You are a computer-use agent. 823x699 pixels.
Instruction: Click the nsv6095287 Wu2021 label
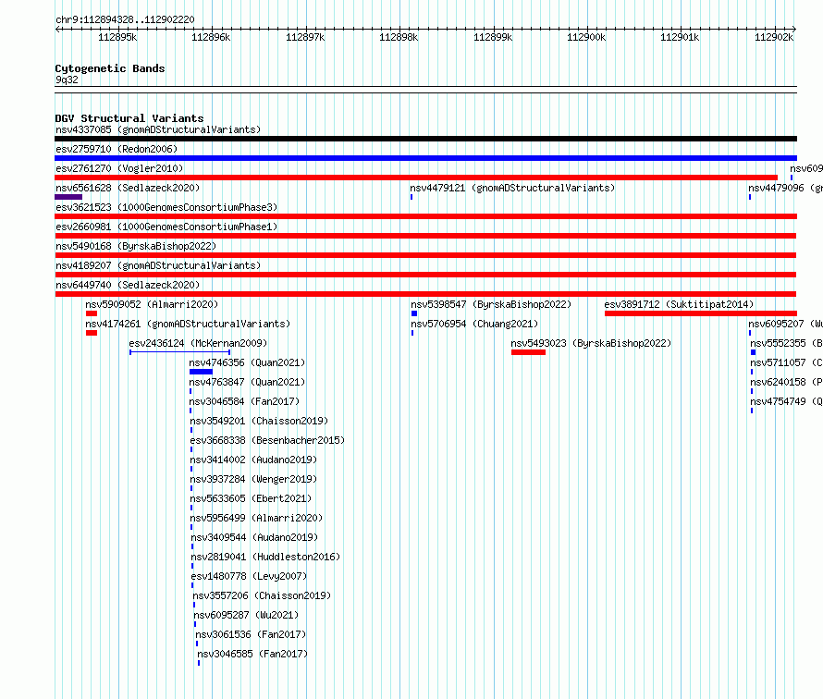[246, 615]
